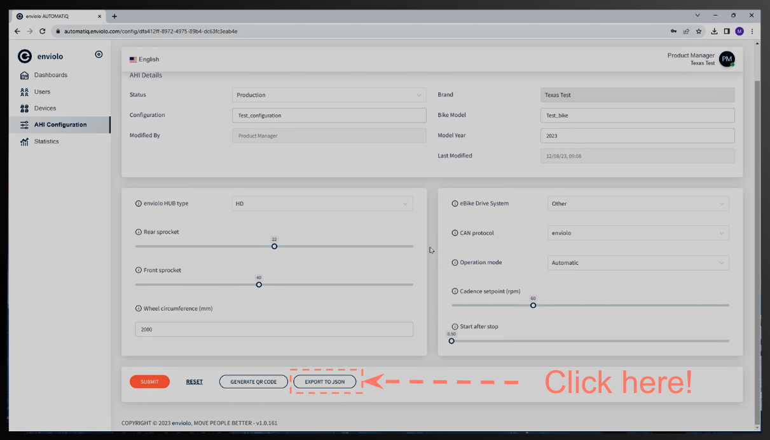Expand CAN protocol dropdown
770x440 pixels.
tap(638, 233)
